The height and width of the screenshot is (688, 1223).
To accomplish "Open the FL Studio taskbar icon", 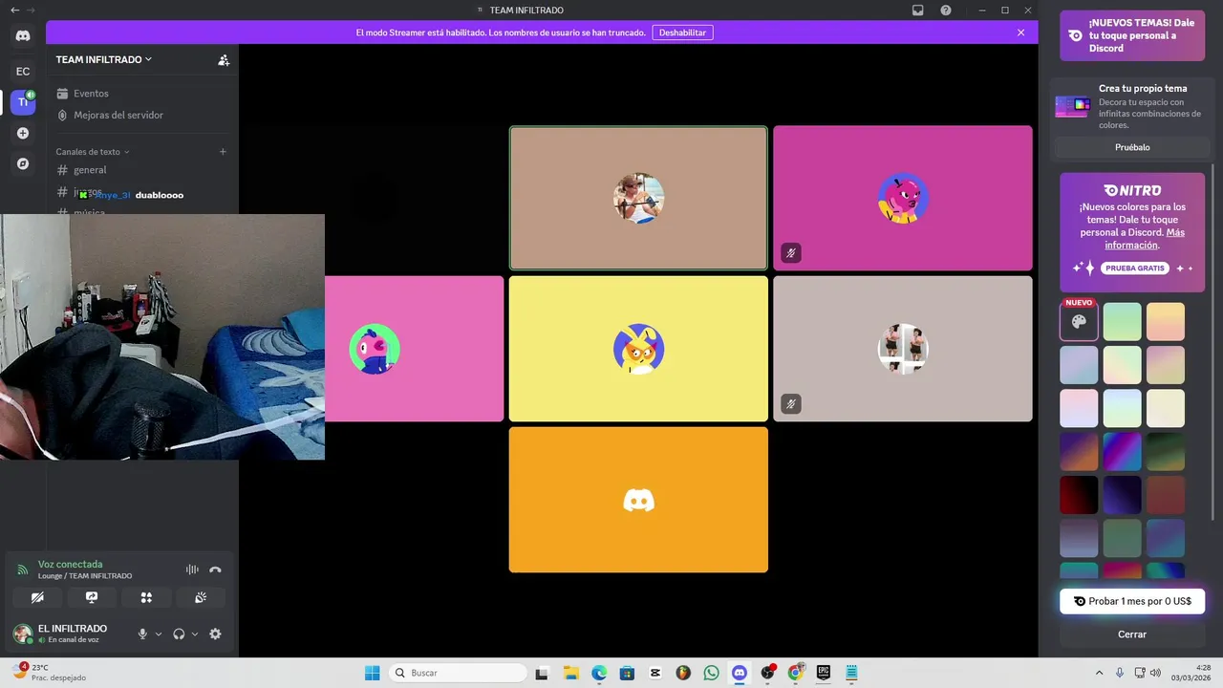I will pyautogui.click(x=683, y=673).
